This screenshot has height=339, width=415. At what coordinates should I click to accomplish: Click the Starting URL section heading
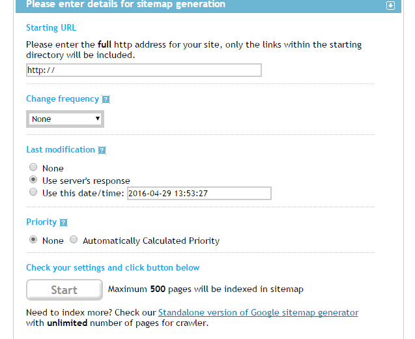[51, 27]
